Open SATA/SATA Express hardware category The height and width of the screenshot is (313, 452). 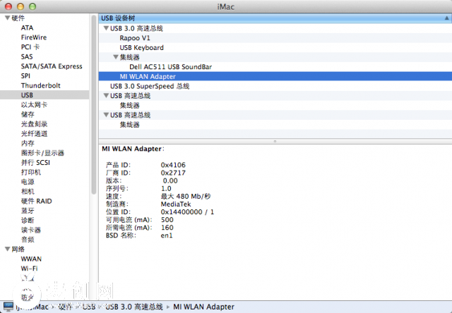(52, 66)
